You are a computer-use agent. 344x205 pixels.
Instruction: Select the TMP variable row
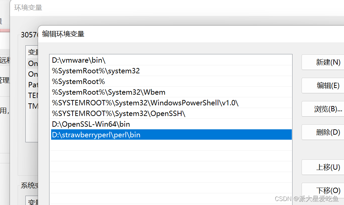pyautogui.click(x=33, y=106)
